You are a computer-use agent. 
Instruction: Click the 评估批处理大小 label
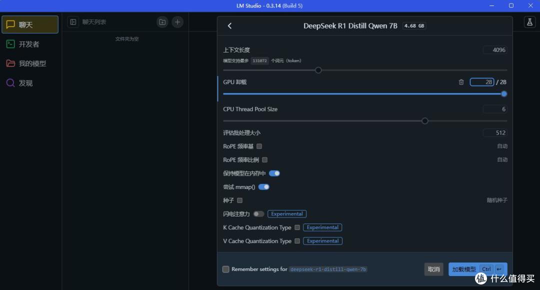pyautogui.click(x=242, y=133)
